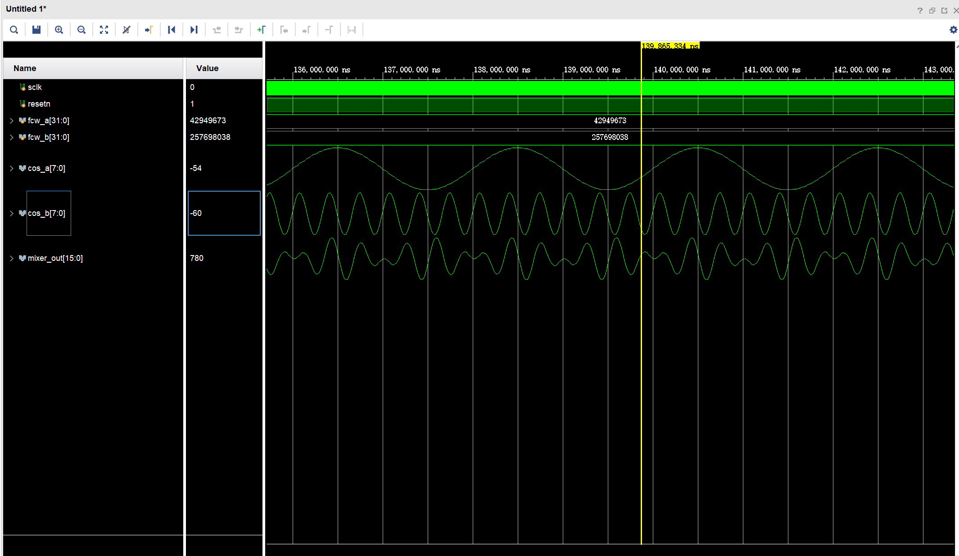Click the Search magnifier icon in toolbar
Screen dimensions: 959x556
click(x=14, y=30)
